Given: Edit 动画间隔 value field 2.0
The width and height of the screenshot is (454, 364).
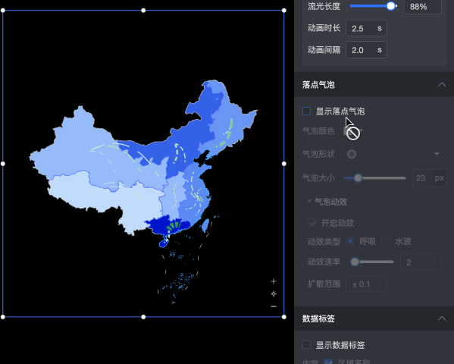Looking at the screenshot, I should [x=366, y=50].
